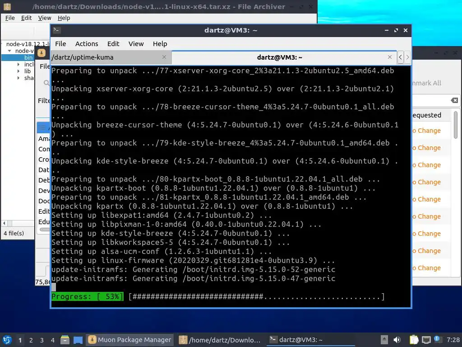Click the clear filter icon in Muon

click(454, 101)
